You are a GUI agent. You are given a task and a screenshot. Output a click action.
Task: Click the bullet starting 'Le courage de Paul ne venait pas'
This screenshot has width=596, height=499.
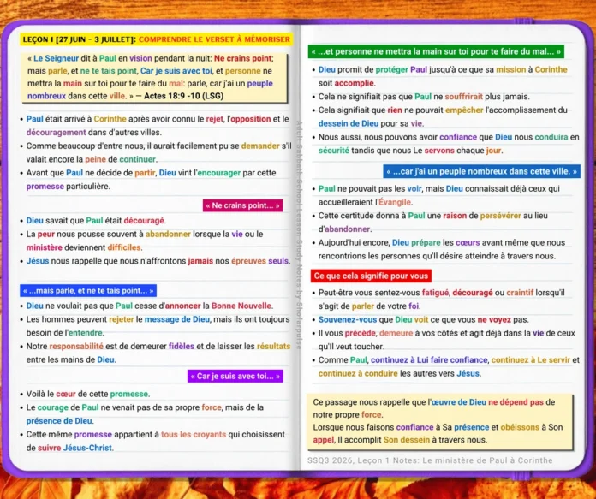[142, 414]
